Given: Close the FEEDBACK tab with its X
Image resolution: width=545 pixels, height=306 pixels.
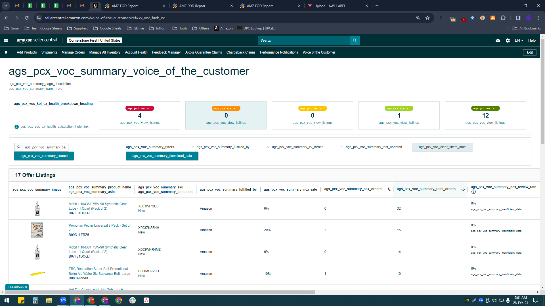Looking at the screenshot, I should tap(26, 287).
